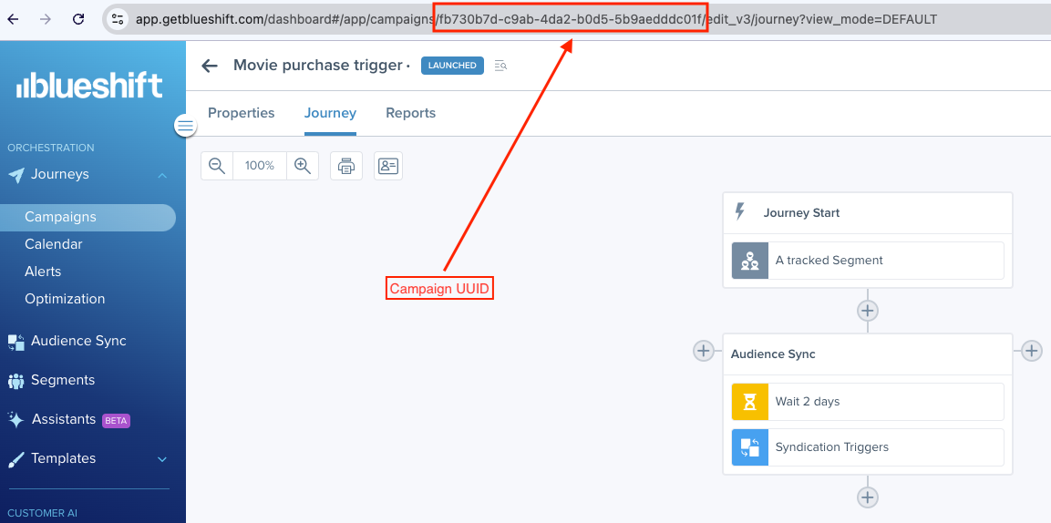Open Audience Sync in the sidebar
1051x523 pixels.
pos(78,341)
